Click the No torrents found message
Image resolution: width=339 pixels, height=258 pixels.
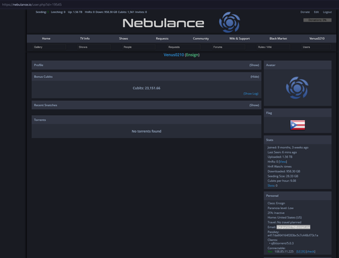146,131
